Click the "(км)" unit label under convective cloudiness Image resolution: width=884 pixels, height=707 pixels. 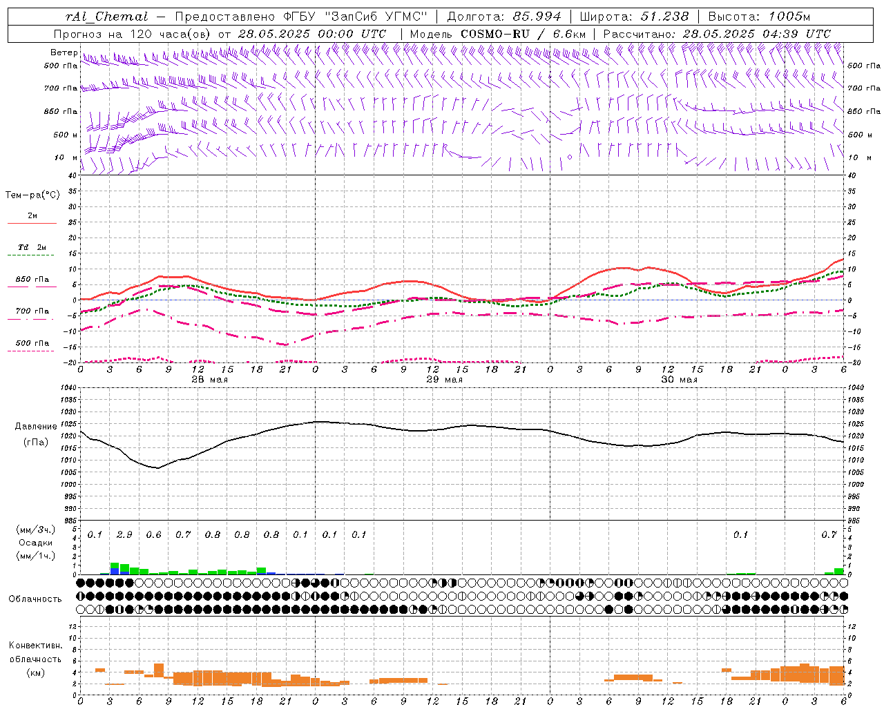click(x=35, y=672)
